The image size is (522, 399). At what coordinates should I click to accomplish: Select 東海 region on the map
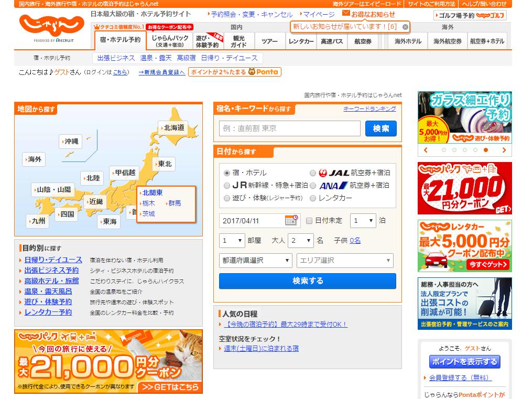point(108,221)
